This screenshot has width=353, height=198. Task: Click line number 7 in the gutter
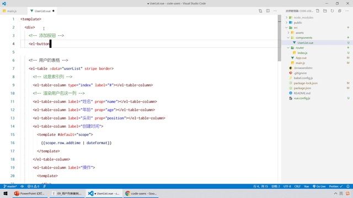(13, 68)
